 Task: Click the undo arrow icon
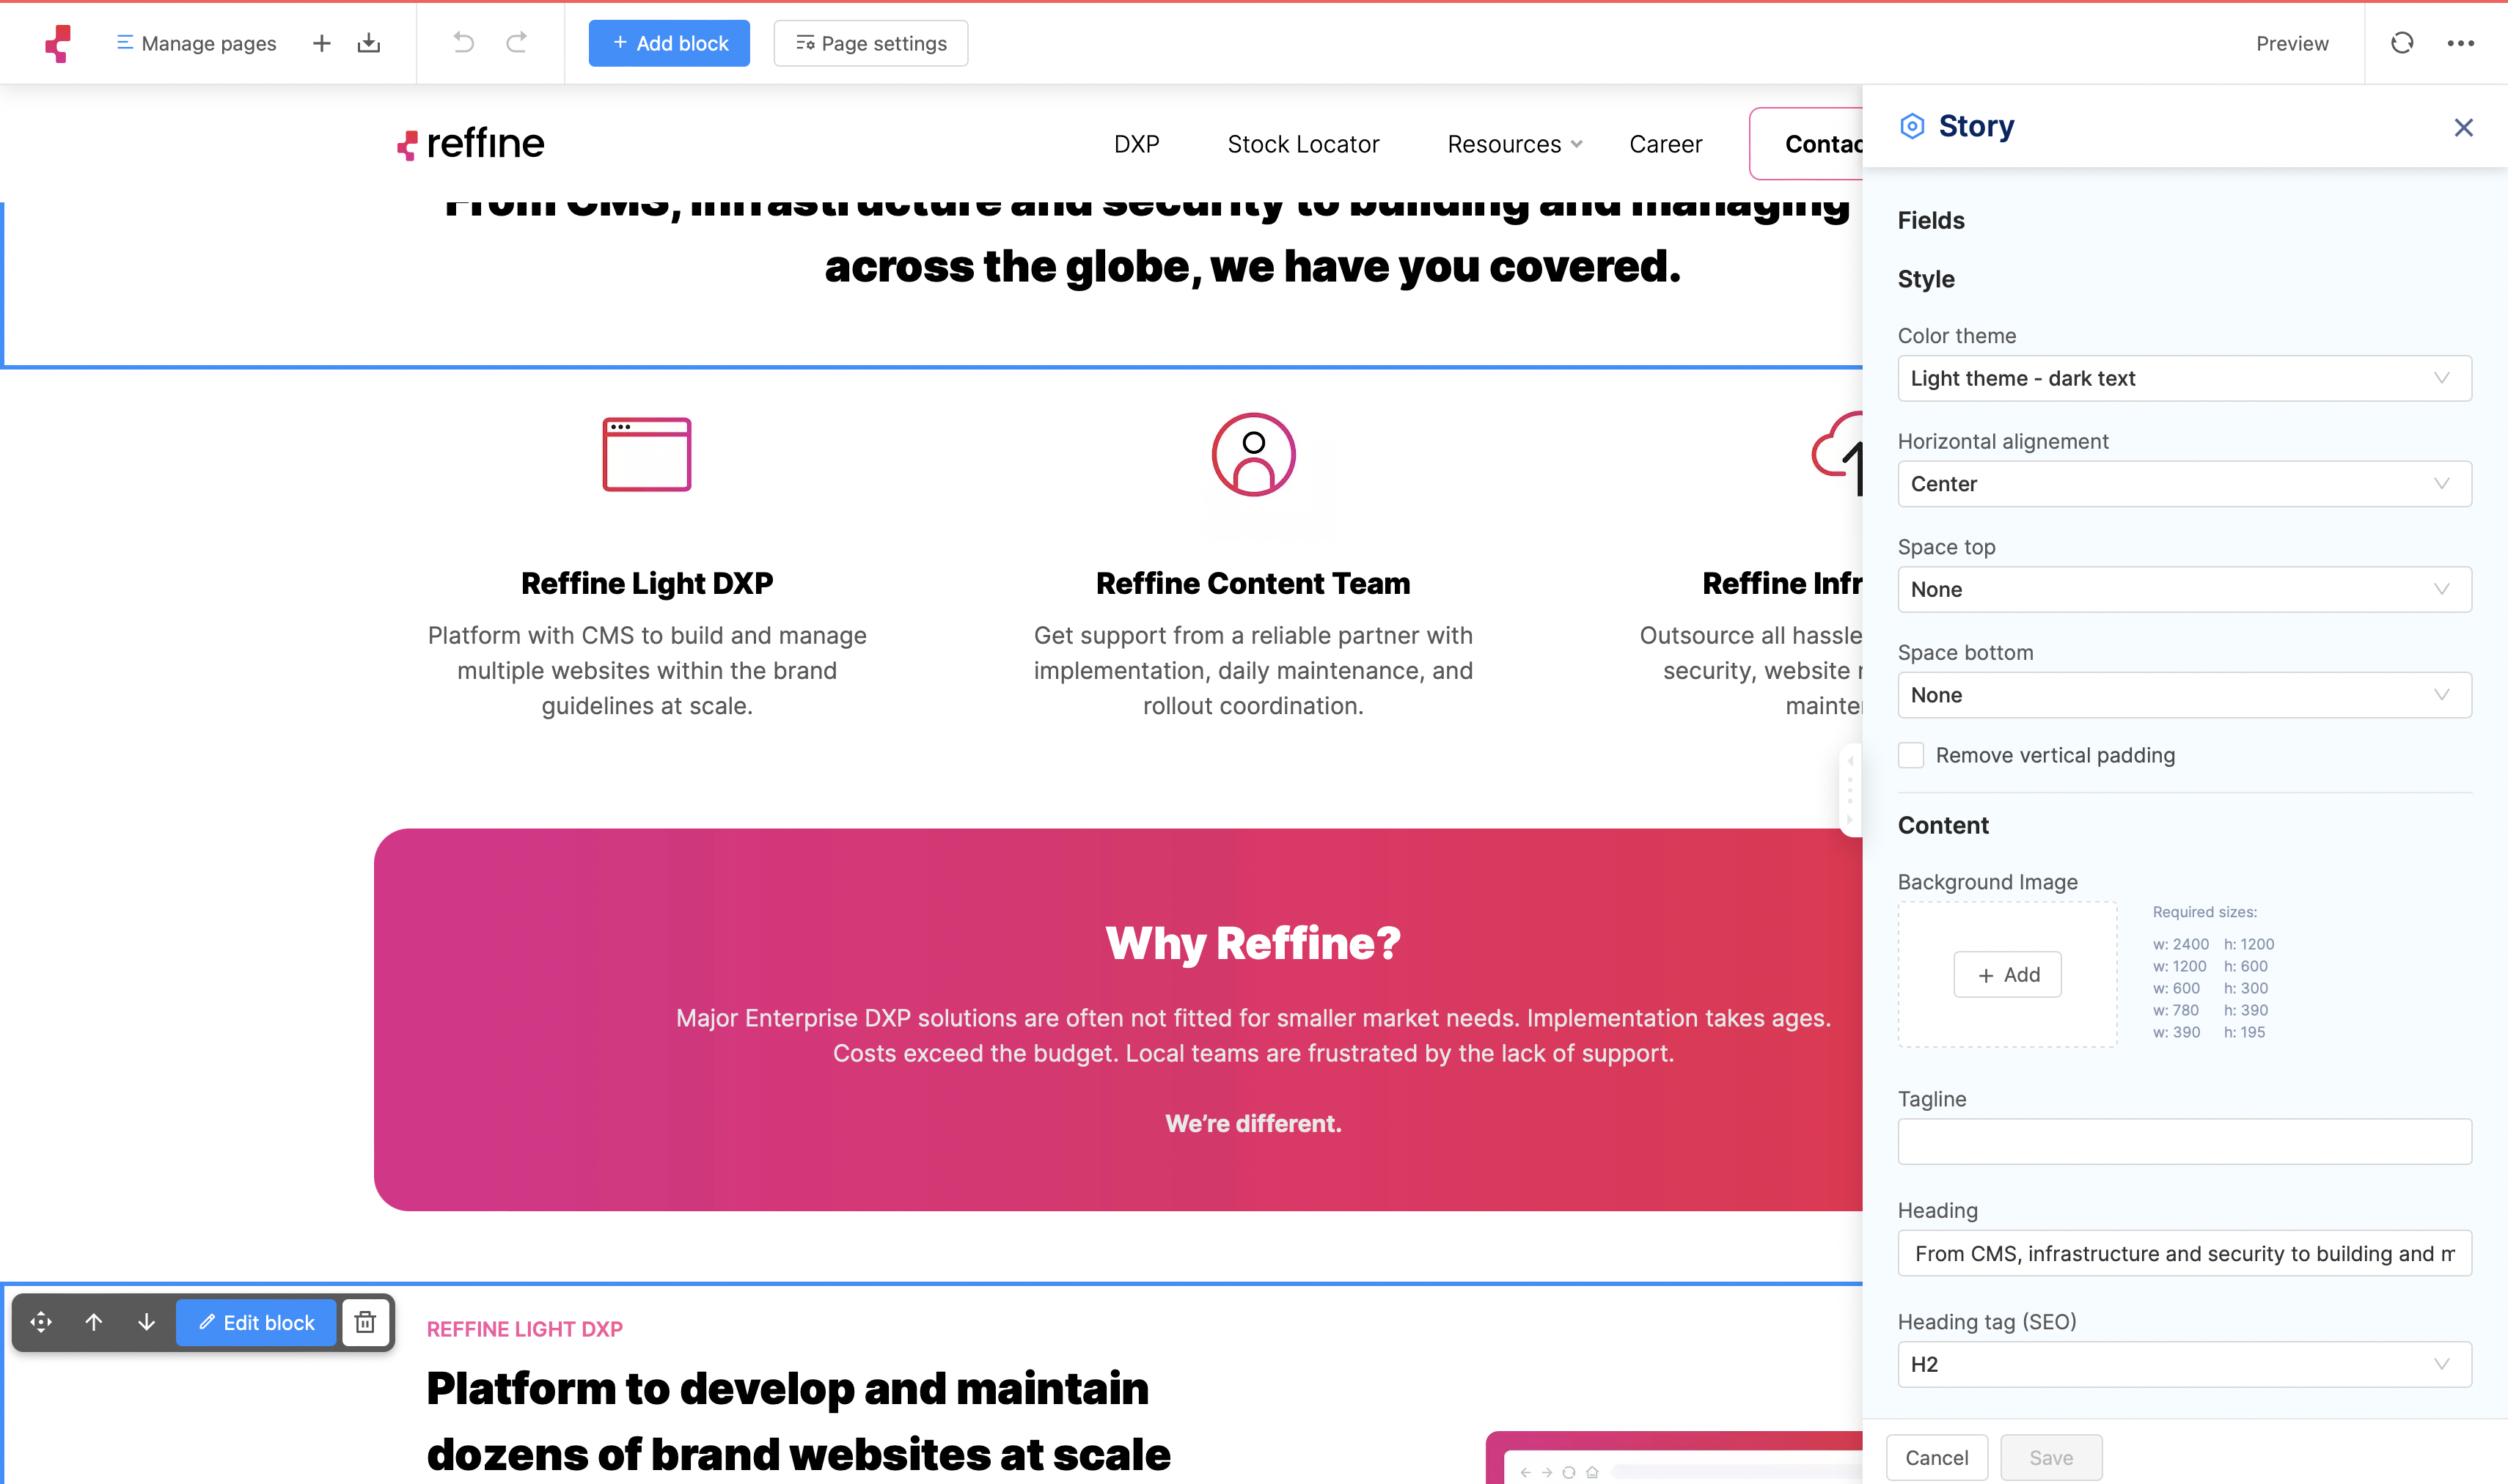click(461, 43)
